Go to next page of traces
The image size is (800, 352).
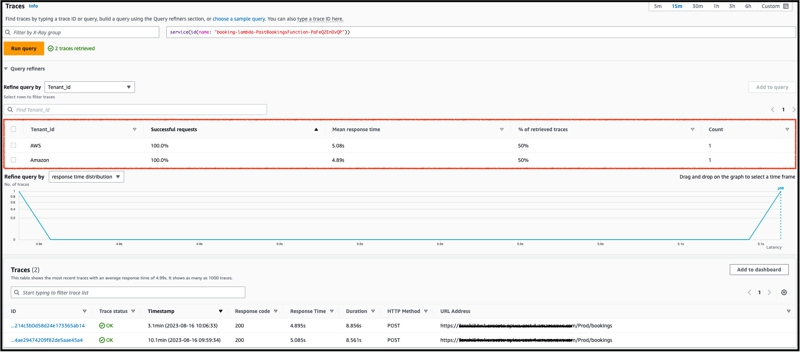(x=770, y=292)
